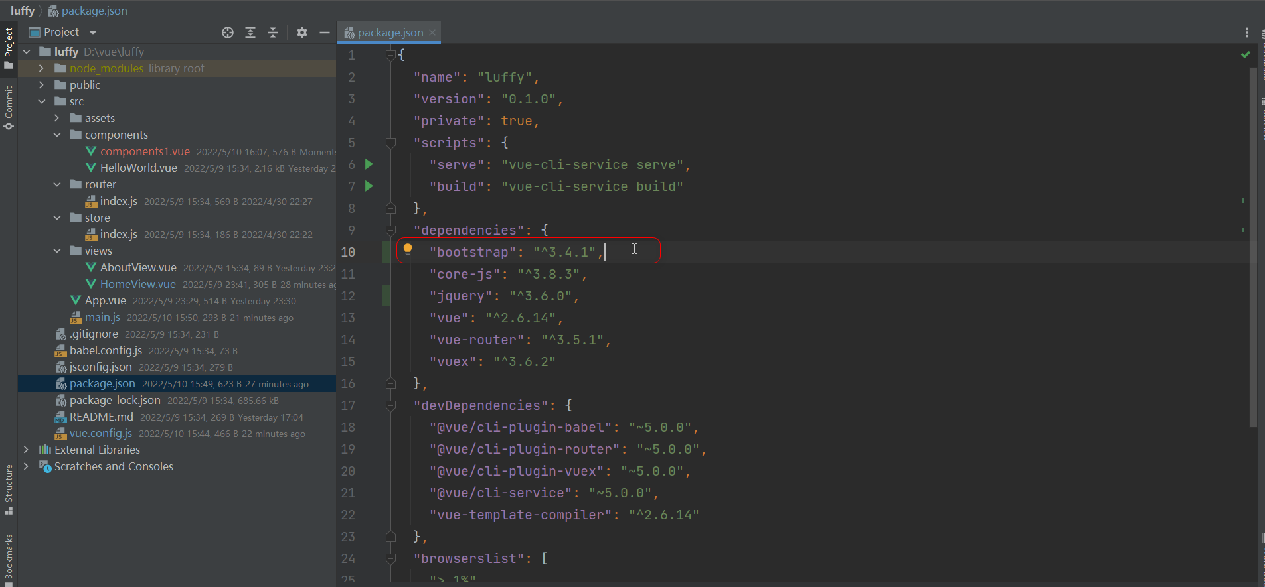Image resolution: width=1265 pixels, height=587 pixels.
Task: Place cursor on "jquery" dependency line
Action: (x=503, y=296)
